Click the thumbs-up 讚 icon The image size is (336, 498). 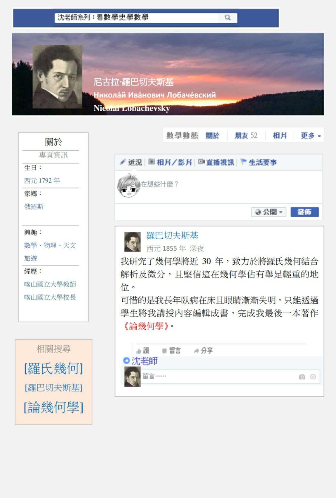139,351
